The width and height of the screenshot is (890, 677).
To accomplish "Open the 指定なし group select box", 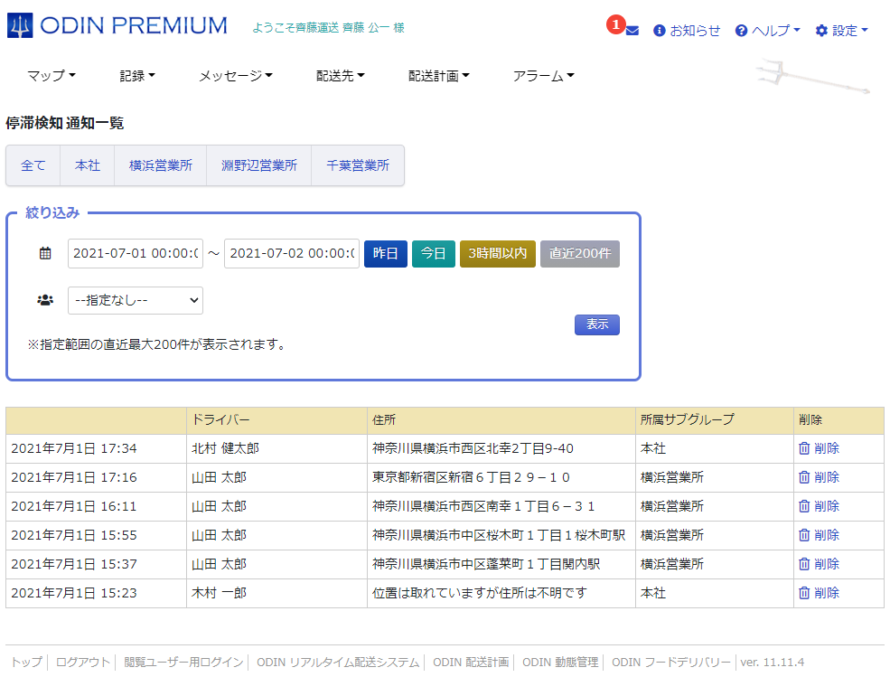I will point(136,300).
